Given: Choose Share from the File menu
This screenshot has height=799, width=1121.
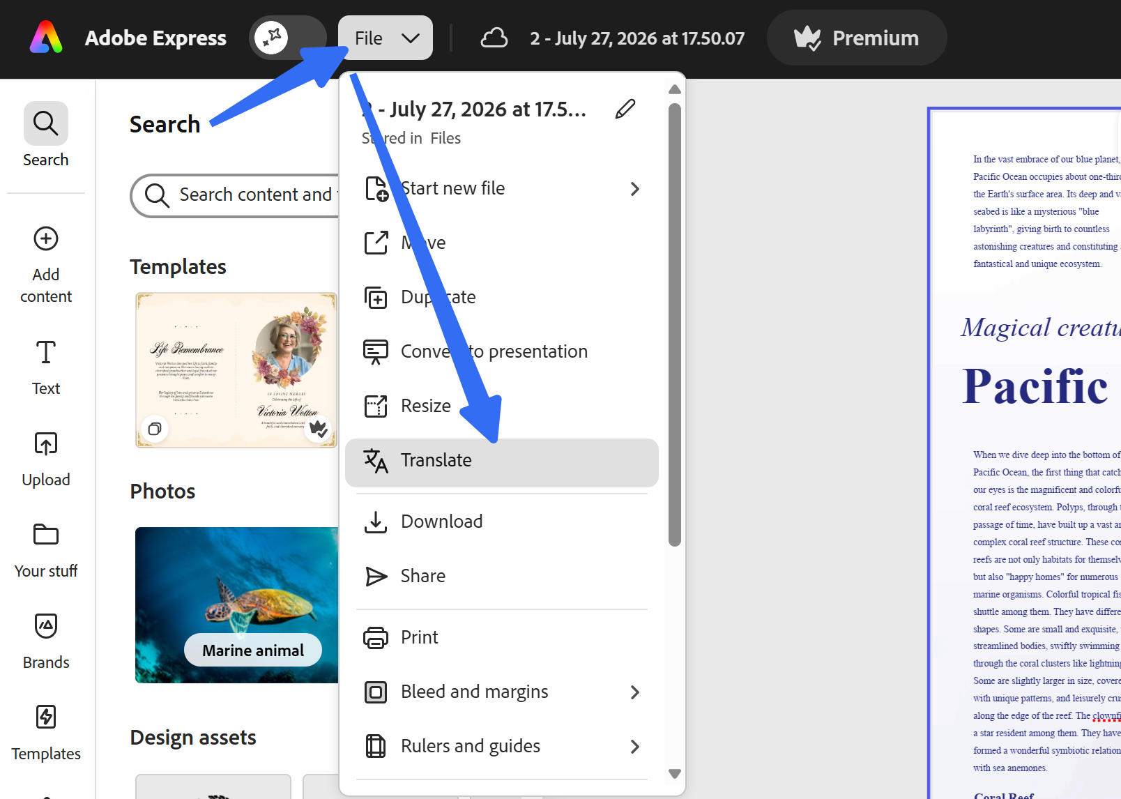Looking at the screenshot, I should coord(502,576).
